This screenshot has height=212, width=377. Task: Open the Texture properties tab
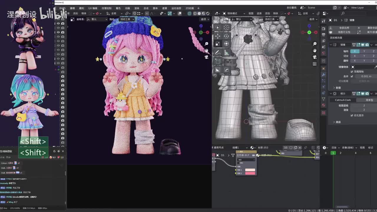[x=323, y=113]
